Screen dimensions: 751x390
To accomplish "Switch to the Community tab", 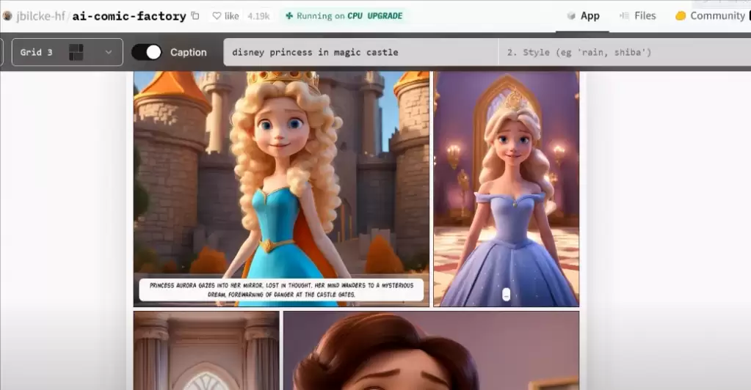I will tap(711, 16).
